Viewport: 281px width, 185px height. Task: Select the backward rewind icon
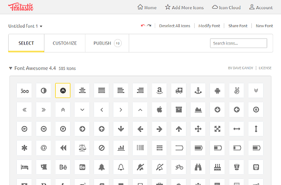coord(63,148)
